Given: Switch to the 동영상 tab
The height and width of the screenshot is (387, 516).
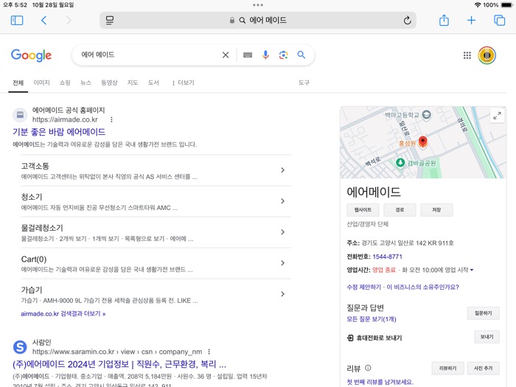Looking at the screenshot, I should (109, 83).
